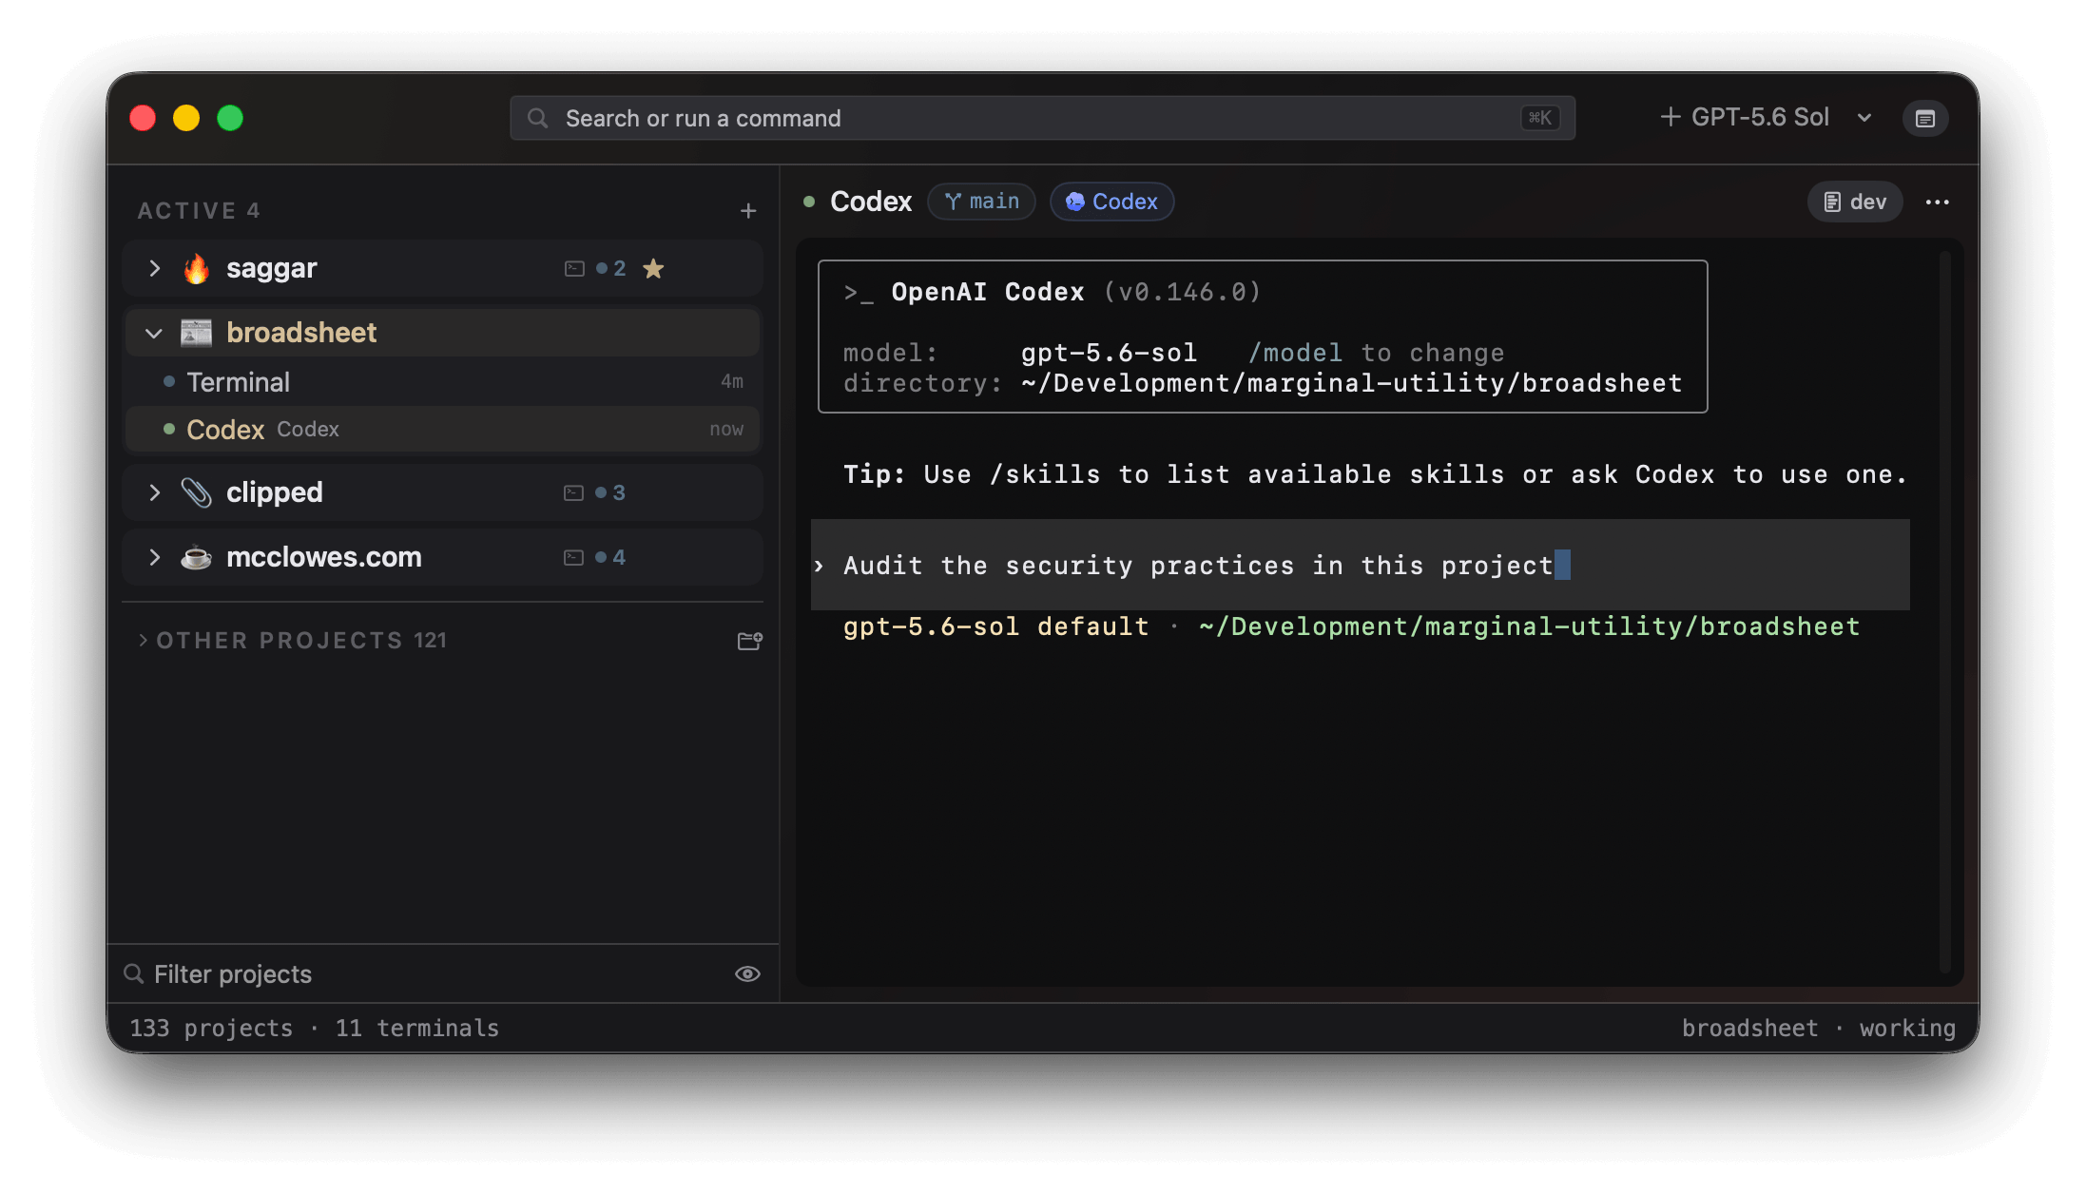Click '133 projects' in status bar
This screenshot has width=2086, height=1194.
tap(211, 1028)
